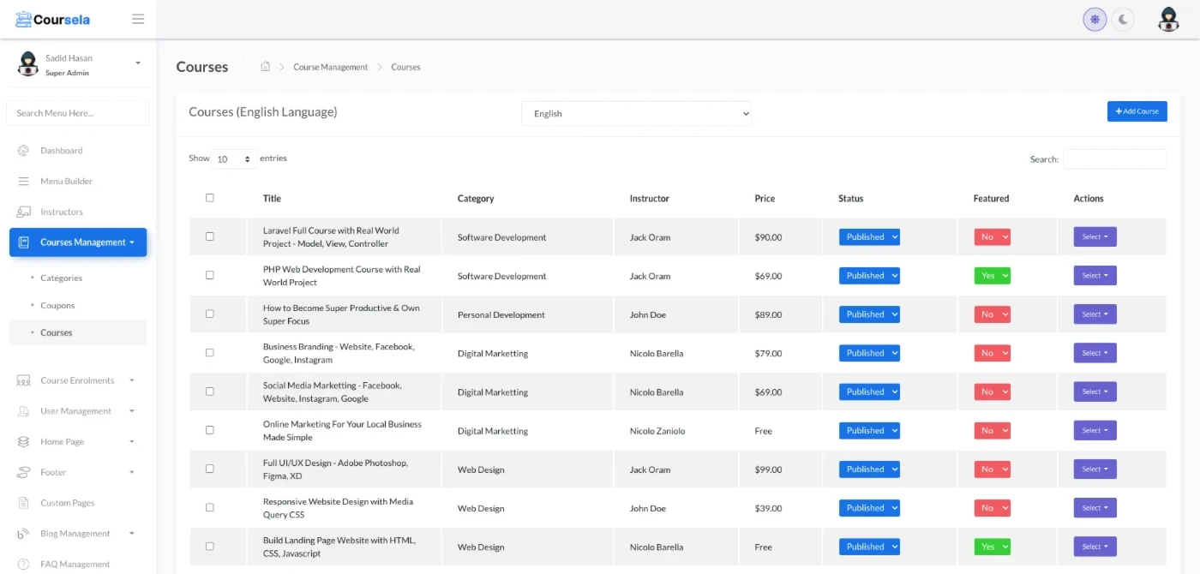Viewport: 1200px width, 574px height.
Task: Click the hamburger menu icon in header
Action: click(x=138, y=19)
